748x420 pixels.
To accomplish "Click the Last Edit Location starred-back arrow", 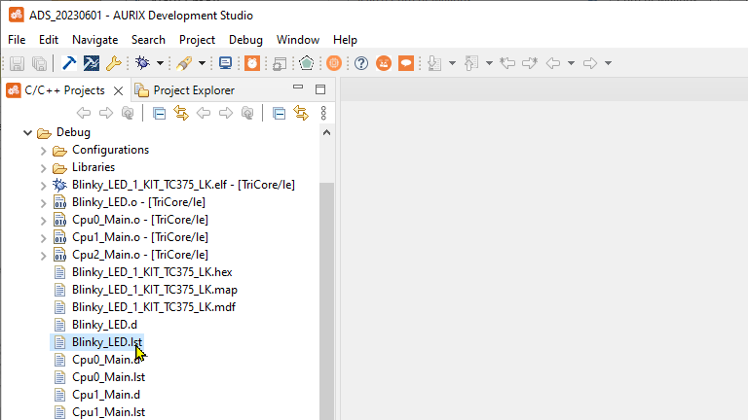I will (507, 63).
